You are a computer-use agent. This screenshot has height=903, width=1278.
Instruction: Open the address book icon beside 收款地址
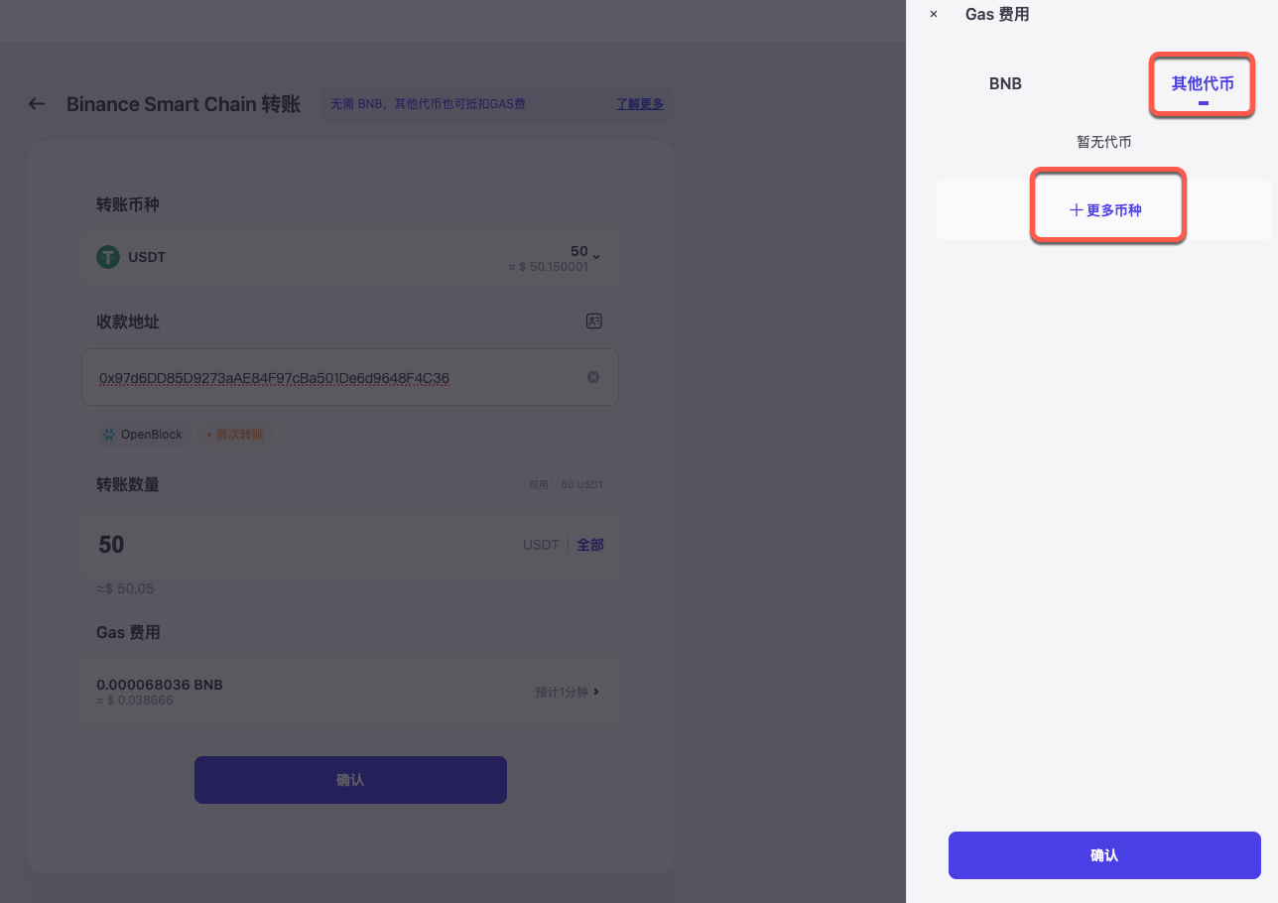(593, 321)
